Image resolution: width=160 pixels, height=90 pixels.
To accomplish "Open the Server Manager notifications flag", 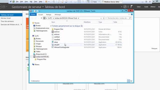I will pyautogui.click(x=131, y=7).
